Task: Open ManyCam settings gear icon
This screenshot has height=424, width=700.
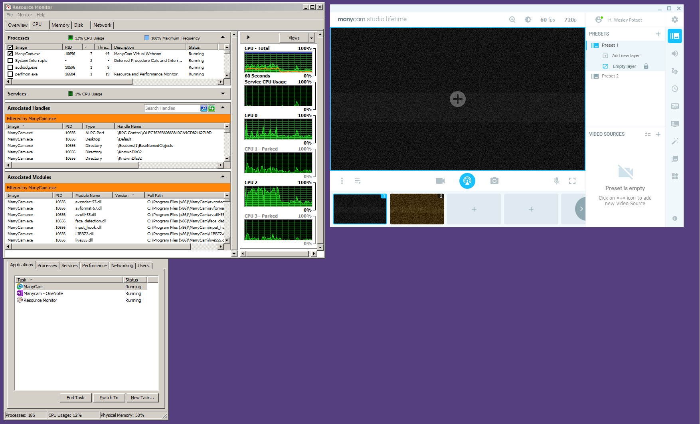Action: click(x=675, y=20)
